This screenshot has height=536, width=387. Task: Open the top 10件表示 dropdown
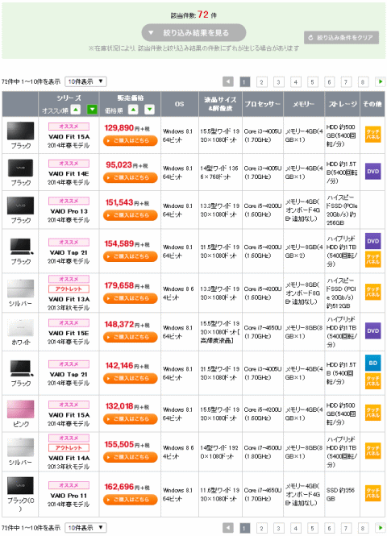pyautogui.click(x=85, y=81)
